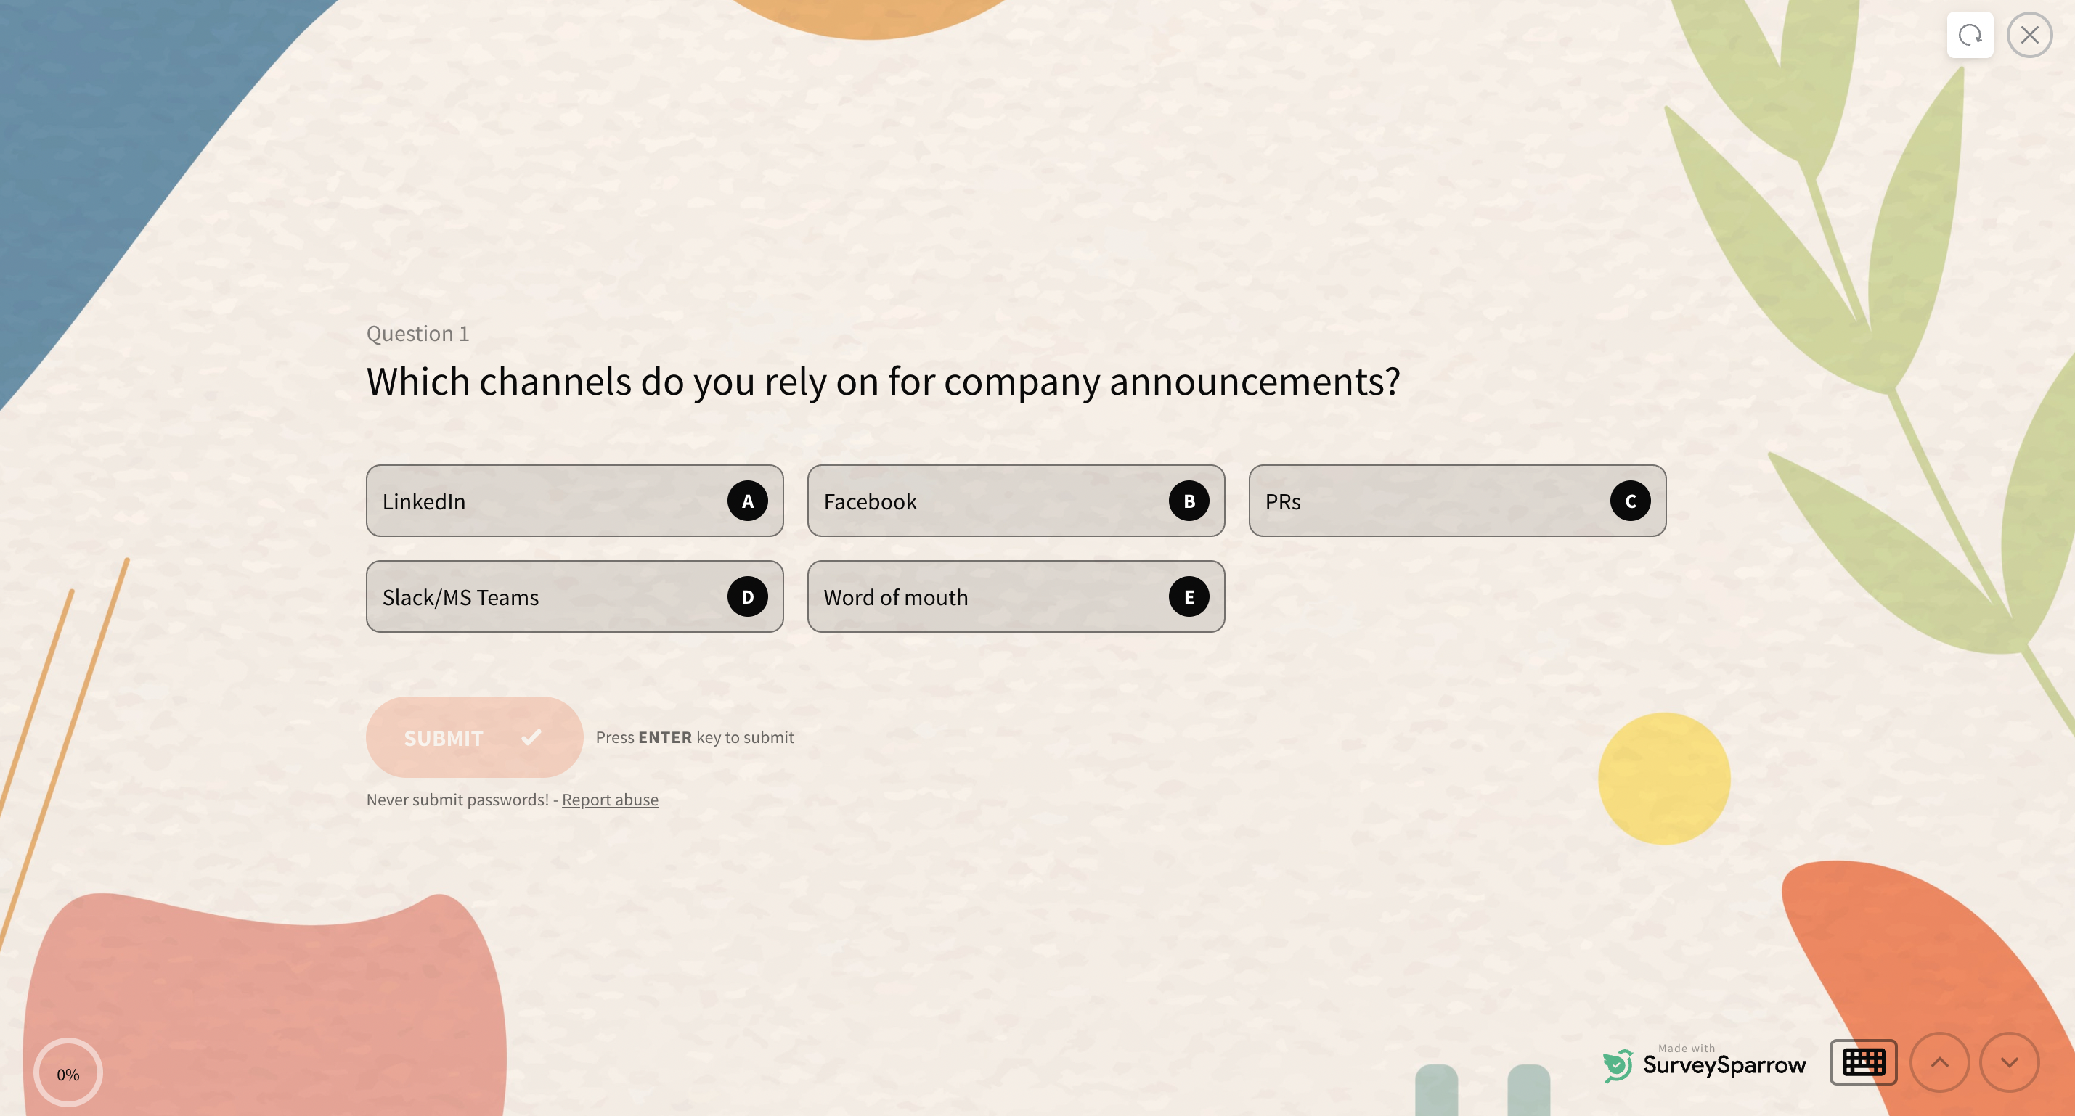Select Slack/MS Teams as announcement channel
Image resolution: width=2075 pixels, height=1116 pixels.
(575, 595)
